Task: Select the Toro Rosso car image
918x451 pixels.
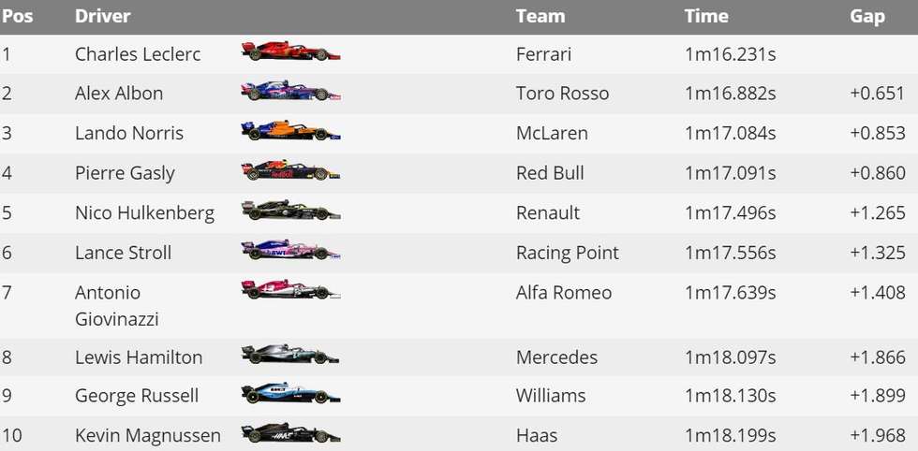Action: point(291,91)
